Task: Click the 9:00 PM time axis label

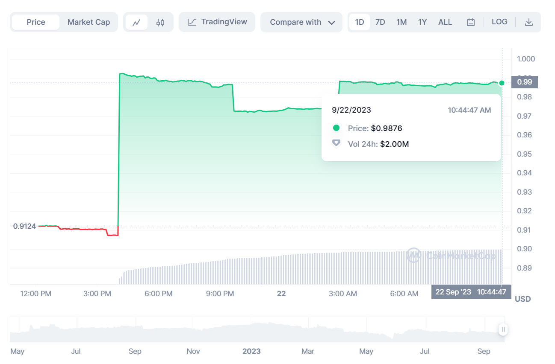Action: 220,294
